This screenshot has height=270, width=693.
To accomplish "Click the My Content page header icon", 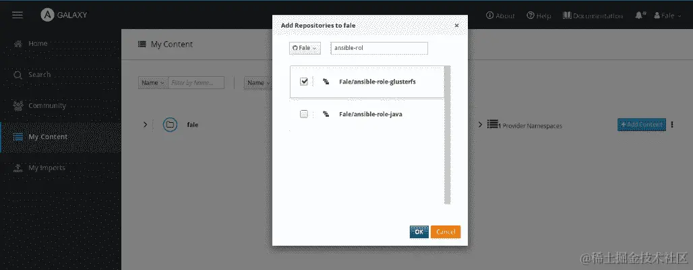I will [x=142, y=45].
